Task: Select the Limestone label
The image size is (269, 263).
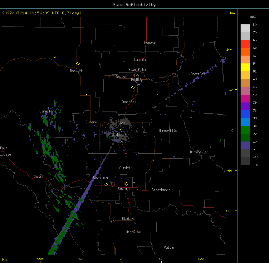Action: point(48,111)
